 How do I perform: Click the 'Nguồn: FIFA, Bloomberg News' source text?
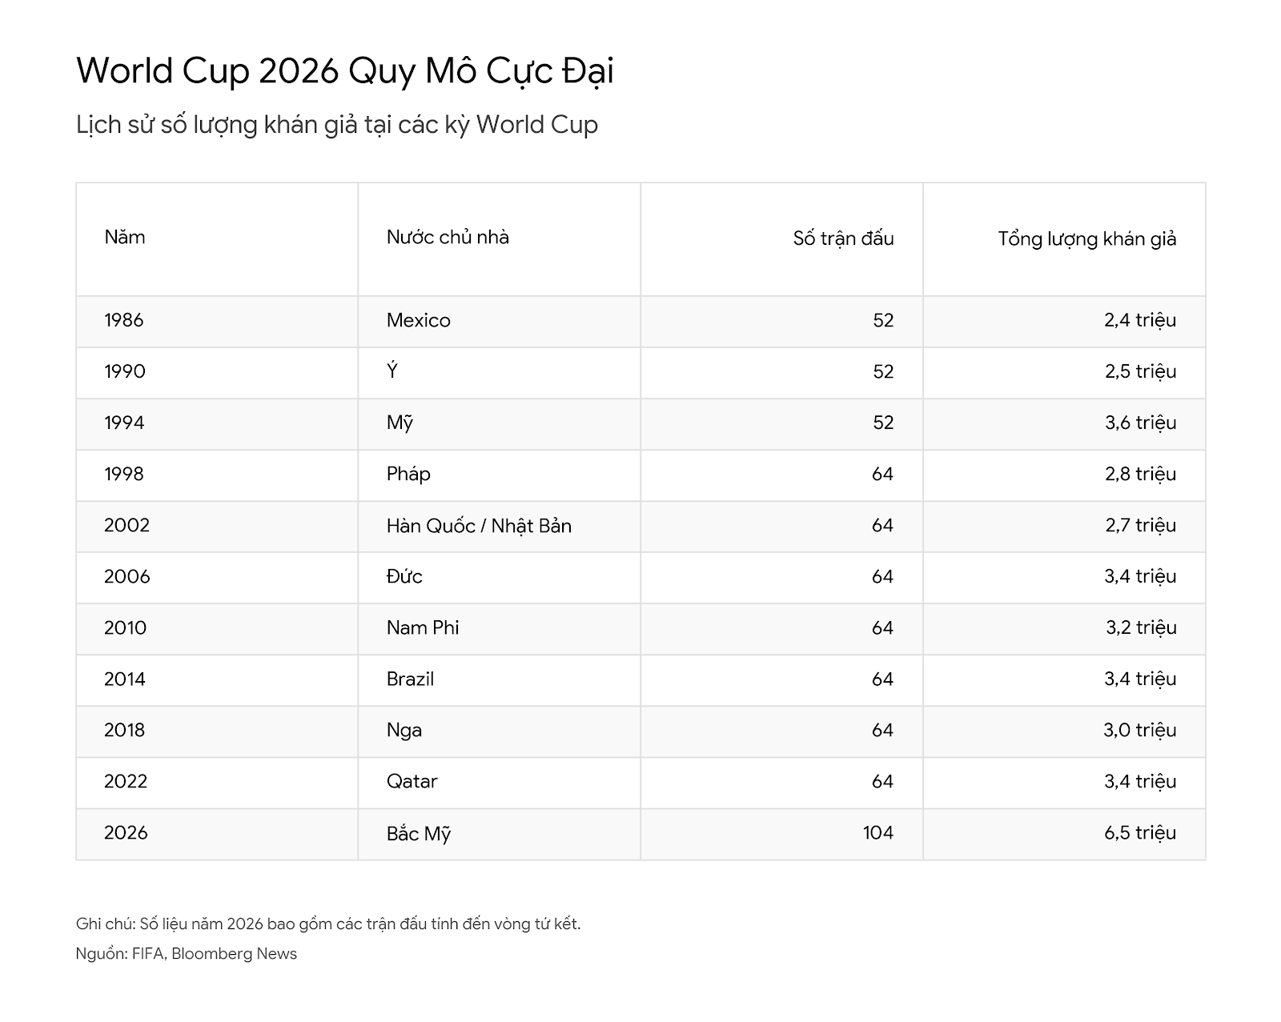(187, 953)
